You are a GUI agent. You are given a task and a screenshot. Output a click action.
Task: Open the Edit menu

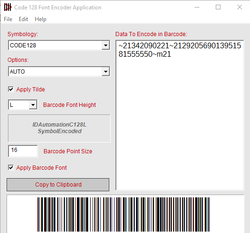pyautogui.click(x=23, y=19)
